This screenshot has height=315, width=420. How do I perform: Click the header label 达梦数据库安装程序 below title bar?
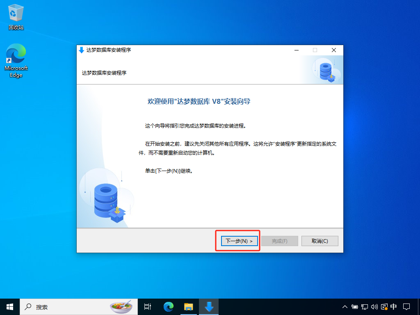pyautogui.click(x=104, y=73)
